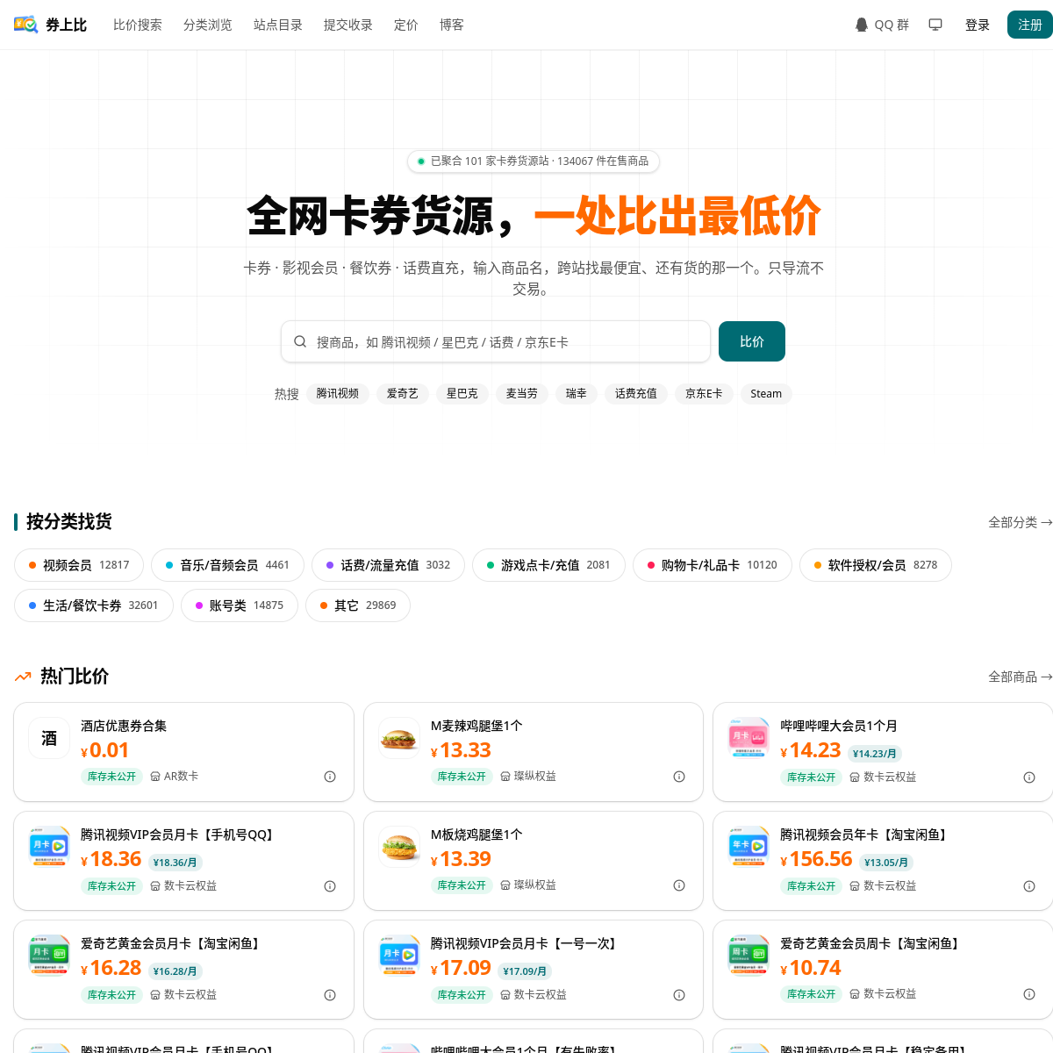Open info icon on 酒店优惠券合集 card
1053x1053 pixels.
pyautogui.click(x=330, y=777)
